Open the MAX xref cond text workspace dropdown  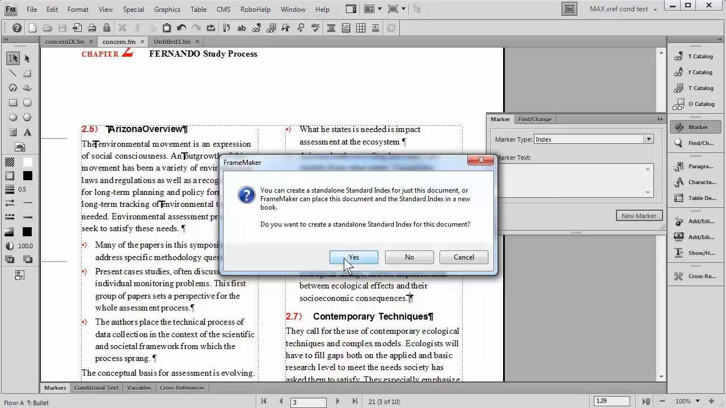622,9
